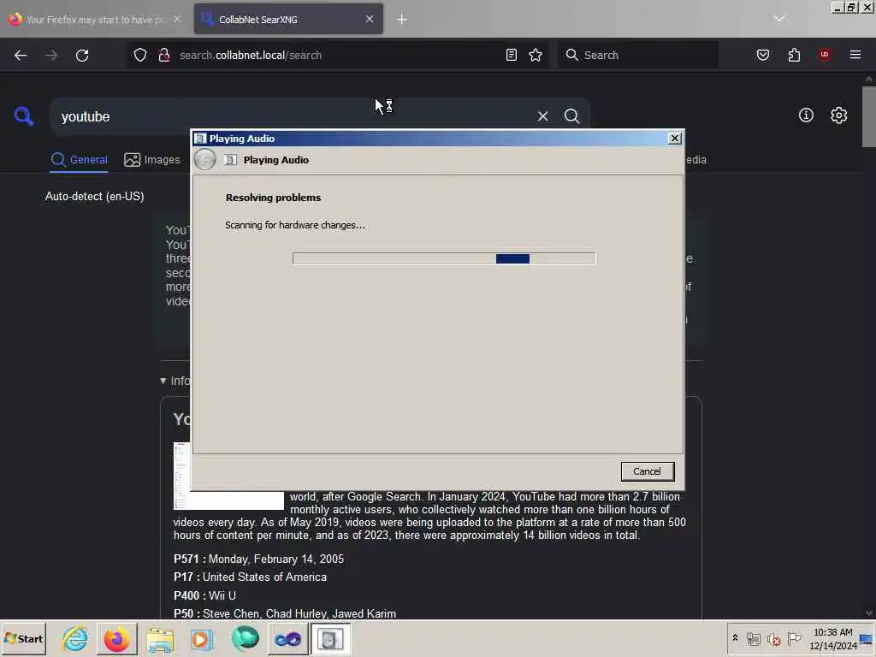The height and width of the screenshot is (657, 876).
Task: Open the Firefox hamburger menu
Action: click(x=855, y=55)
